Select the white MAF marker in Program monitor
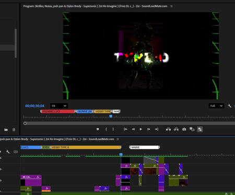Viewport: 235px width, 195px height. tap(116, 112)
